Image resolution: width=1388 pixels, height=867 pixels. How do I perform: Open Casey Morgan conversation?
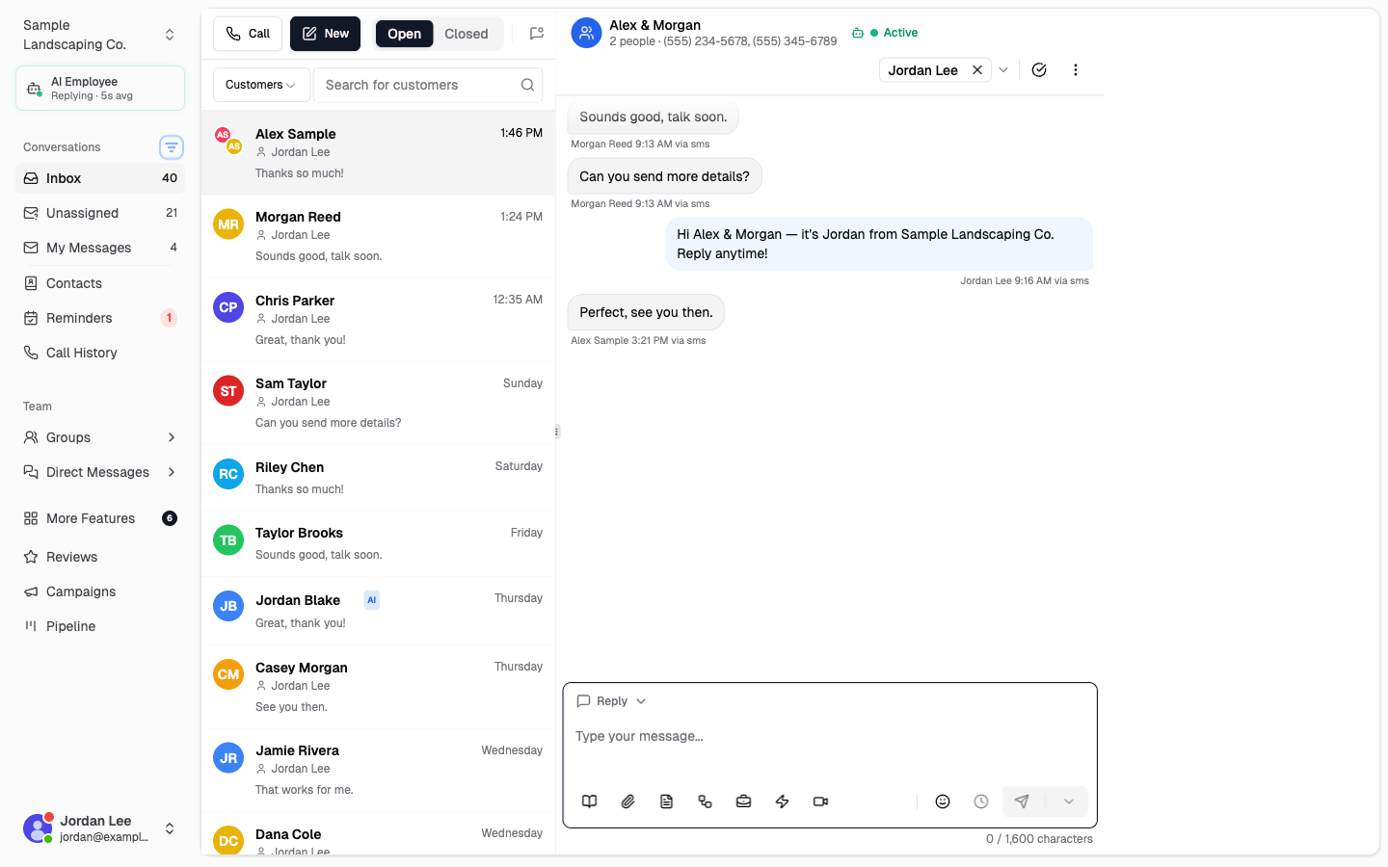(x=378, y=687)
